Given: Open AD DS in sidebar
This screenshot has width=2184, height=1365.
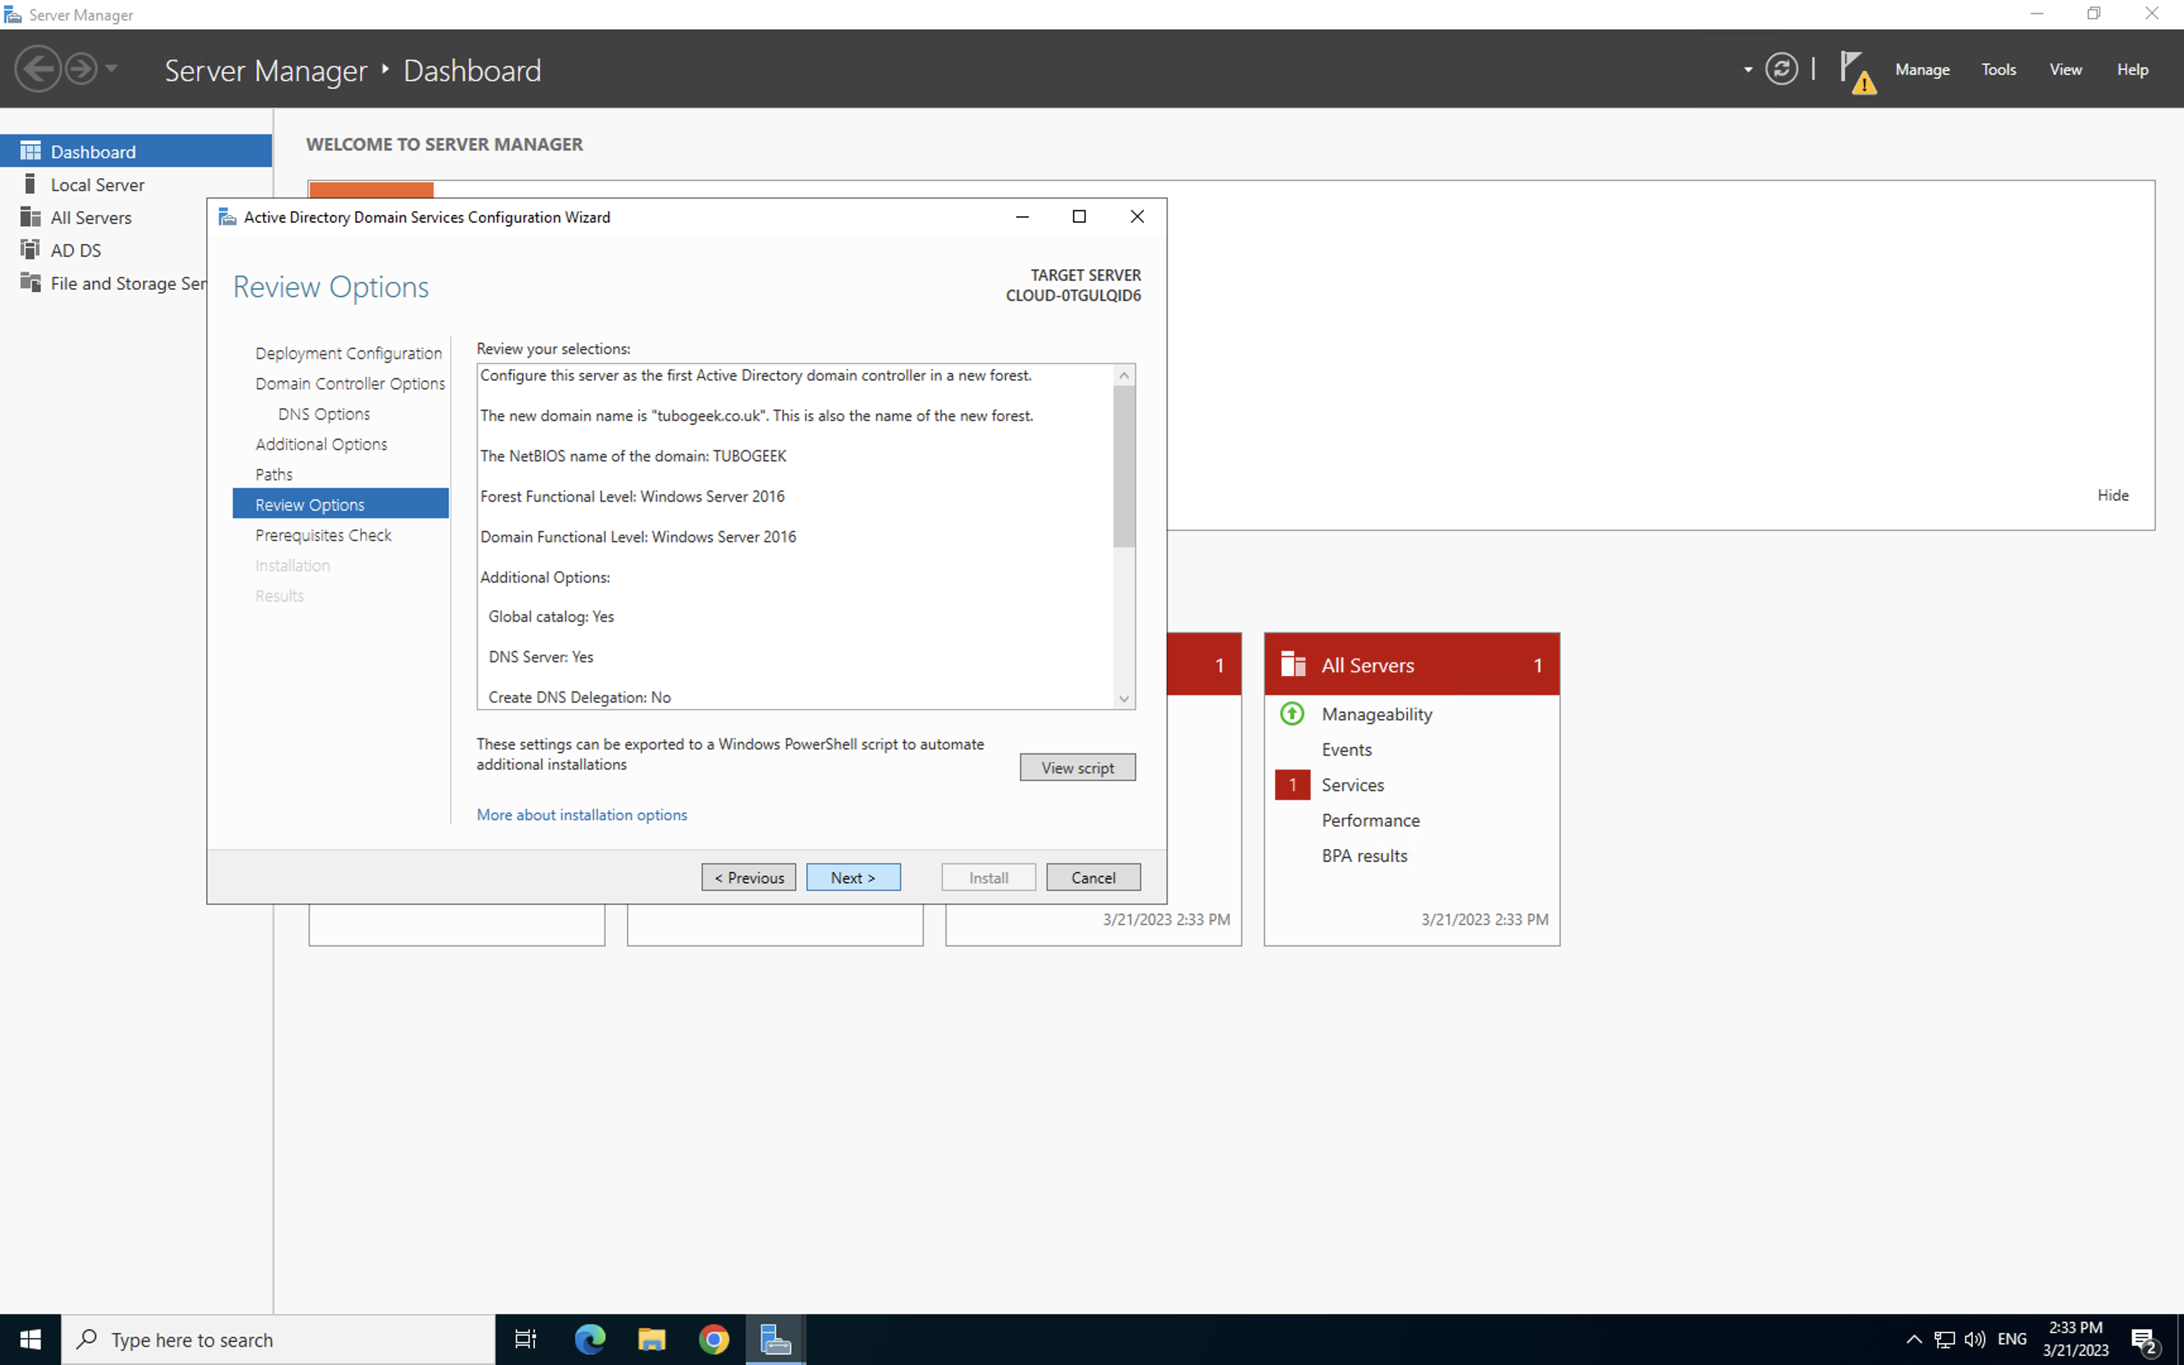Looking at the screenshot, I should pyautogui.click(x=75, y=250).
